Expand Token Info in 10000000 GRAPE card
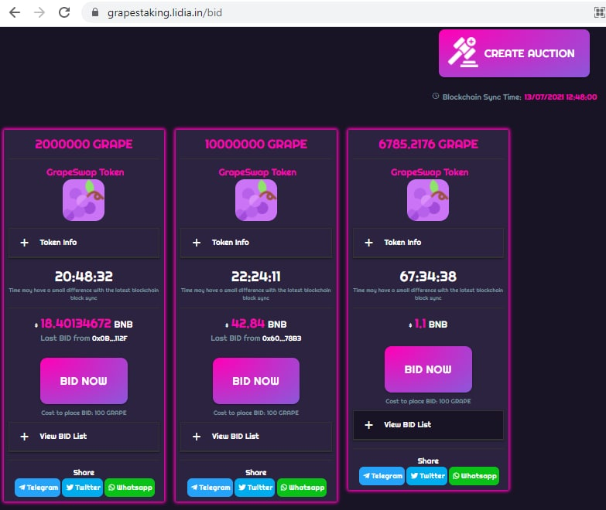Image resolution: width=606 pixels, height=510 pixels. tap(256, 243)
